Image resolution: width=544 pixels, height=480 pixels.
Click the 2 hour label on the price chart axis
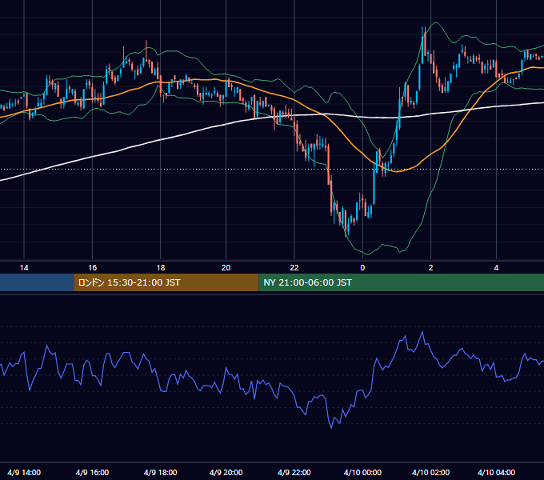431,268
